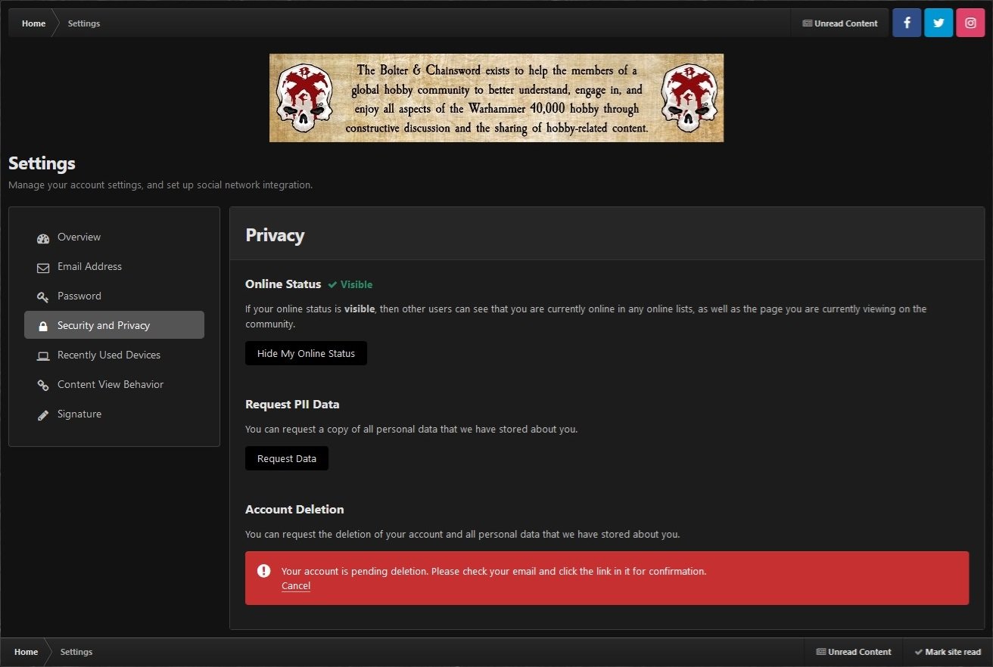This screenshot has width=993, height=667.
Task: Go to Home in top breadcrumb
Action: coord(33,23)
